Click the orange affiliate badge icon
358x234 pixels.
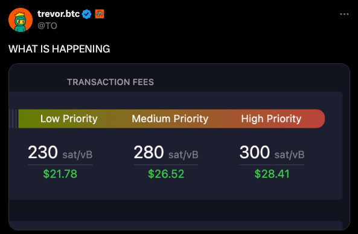100,14
